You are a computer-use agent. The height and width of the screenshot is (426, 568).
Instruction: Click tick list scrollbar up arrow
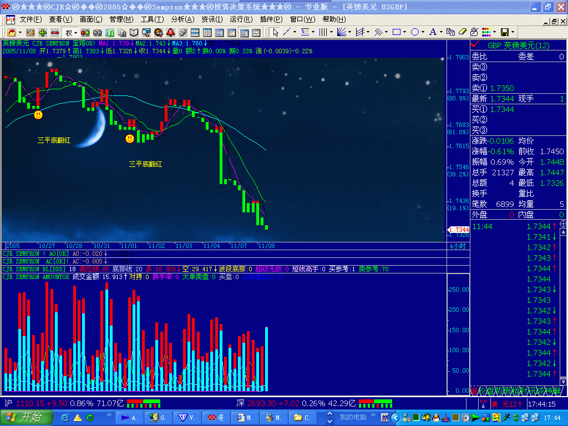coord(563,232)
